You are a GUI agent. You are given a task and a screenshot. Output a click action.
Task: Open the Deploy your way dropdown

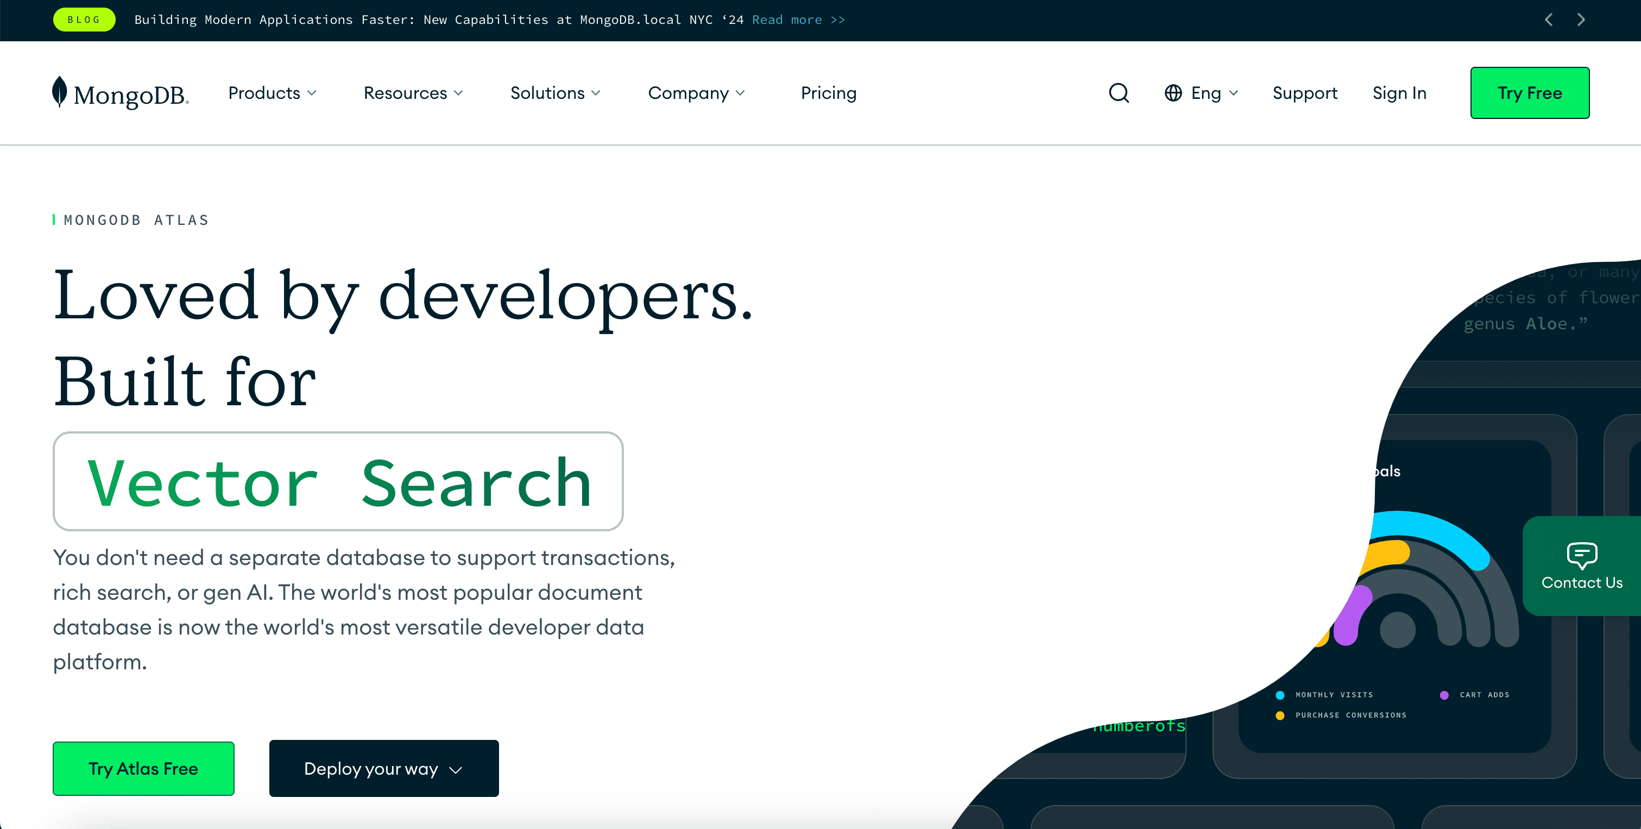[383, 769]
